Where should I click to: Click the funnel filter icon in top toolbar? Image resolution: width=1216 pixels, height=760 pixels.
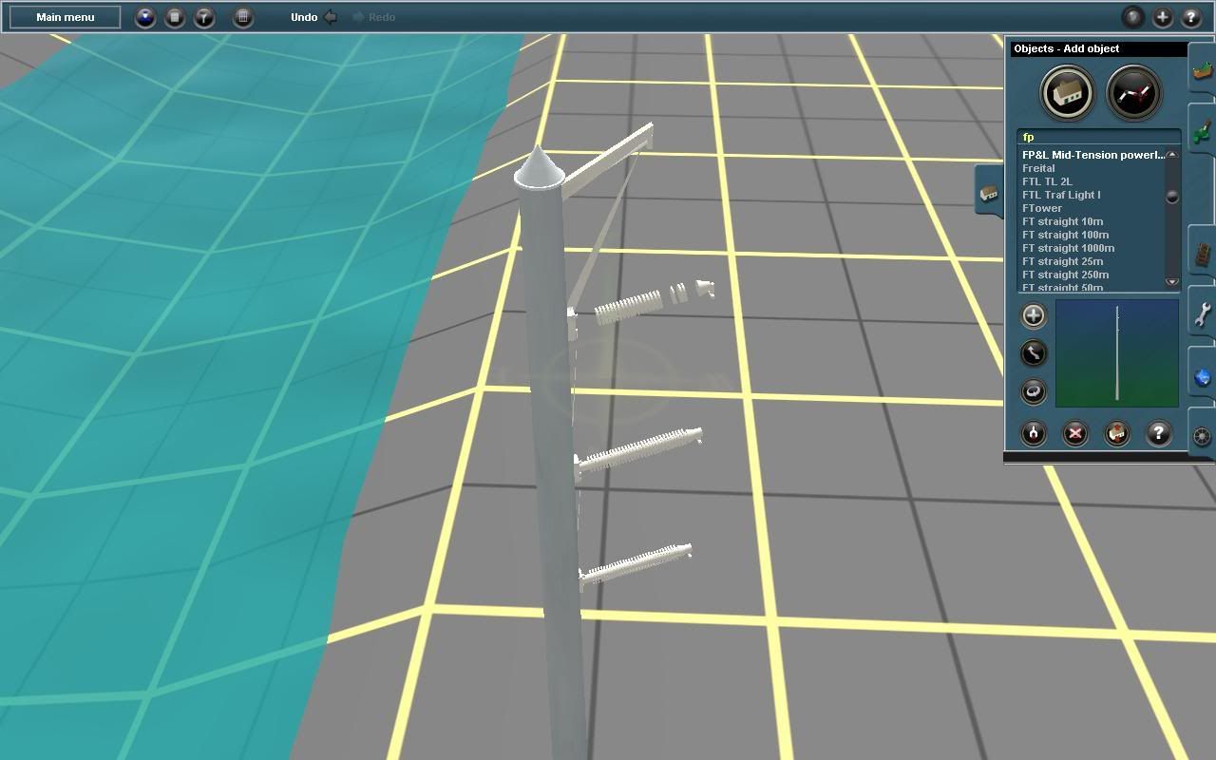[x=204, y=17]
